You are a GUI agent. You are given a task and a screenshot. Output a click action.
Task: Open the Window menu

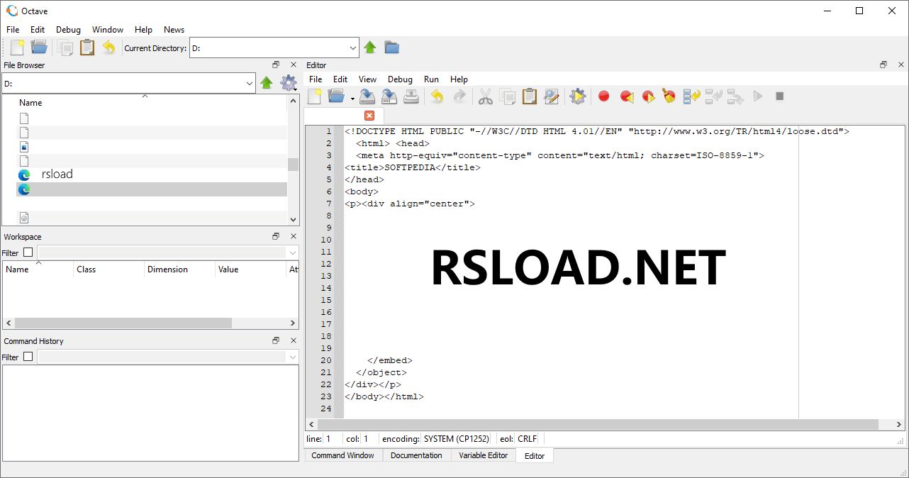108,30
